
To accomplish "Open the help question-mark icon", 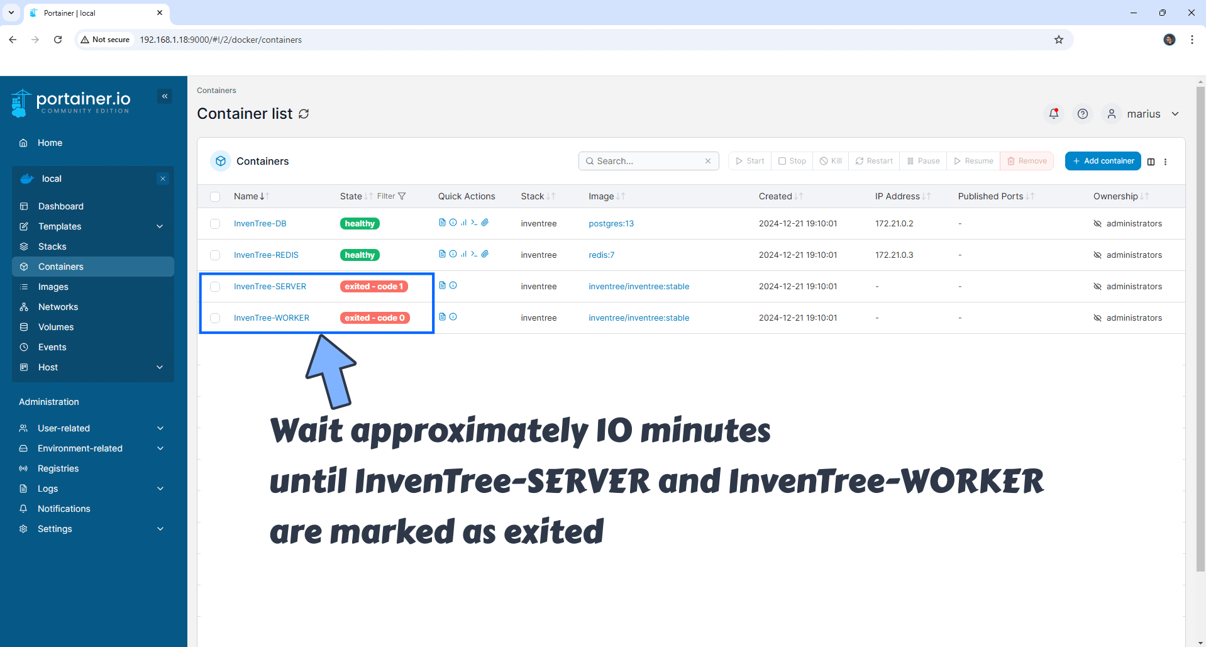I will click(x=1083, y=114).
